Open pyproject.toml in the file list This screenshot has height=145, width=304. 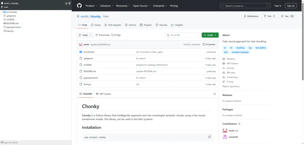(91, 78)
